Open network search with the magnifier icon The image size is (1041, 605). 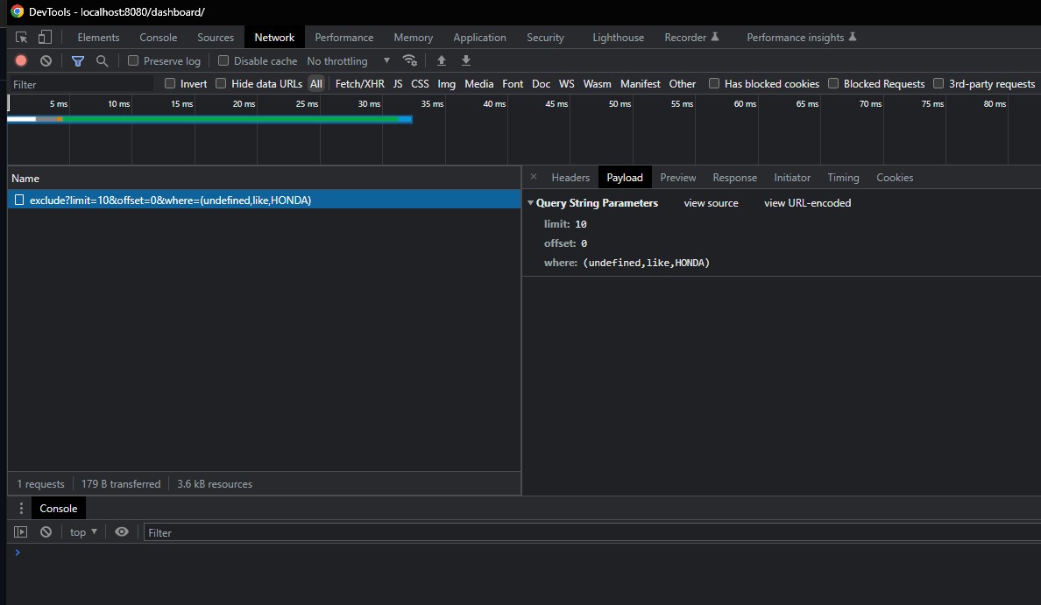tap(103, 60)
